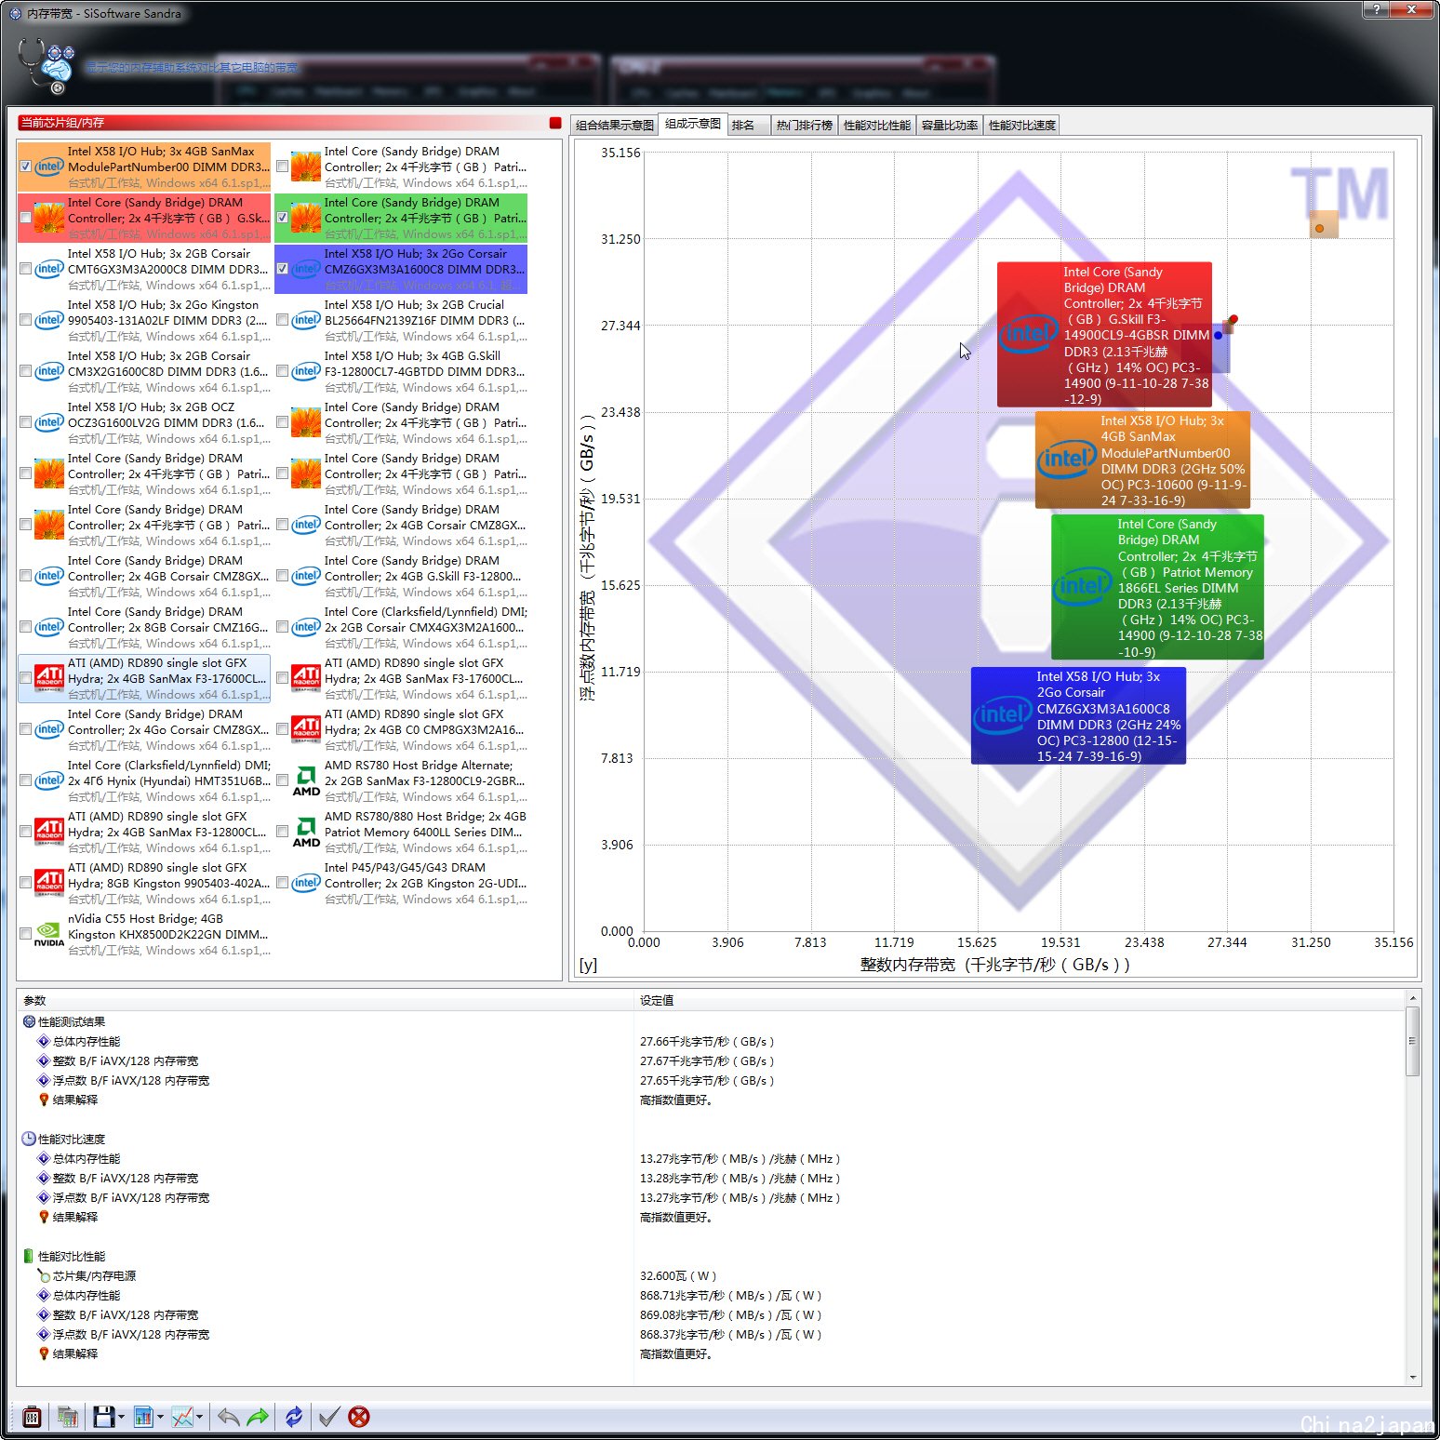Click the grey checkmark OK icon

click(x=328, y=1417)
